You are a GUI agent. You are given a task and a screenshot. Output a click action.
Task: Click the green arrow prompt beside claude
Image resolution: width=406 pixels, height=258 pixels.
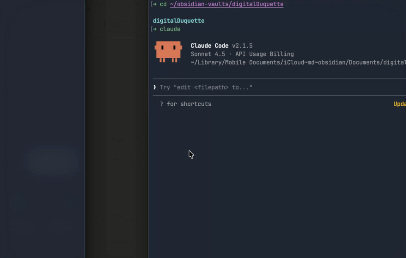coord(153,29)
